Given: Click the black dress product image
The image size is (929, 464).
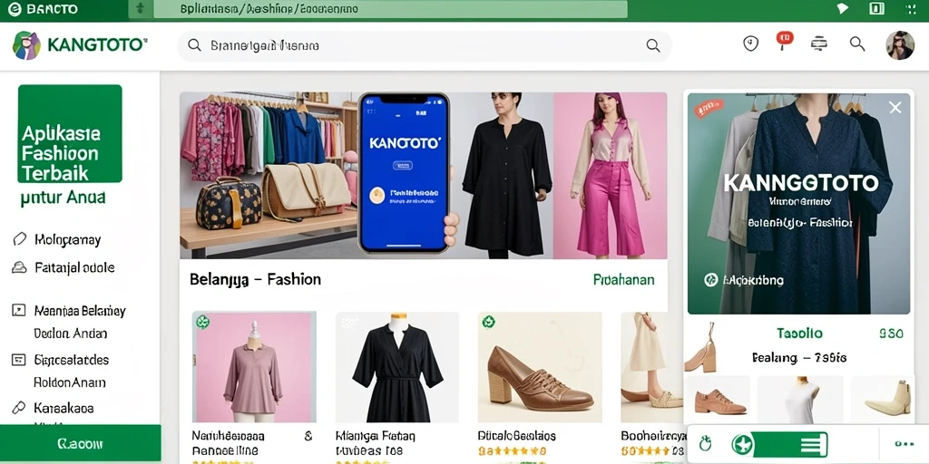Looking at the screenshot, I should (x=397, y=367).
